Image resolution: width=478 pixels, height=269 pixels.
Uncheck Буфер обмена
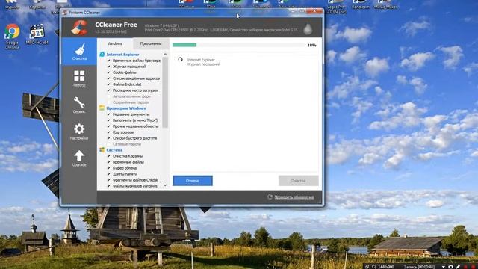pos(109,168)
